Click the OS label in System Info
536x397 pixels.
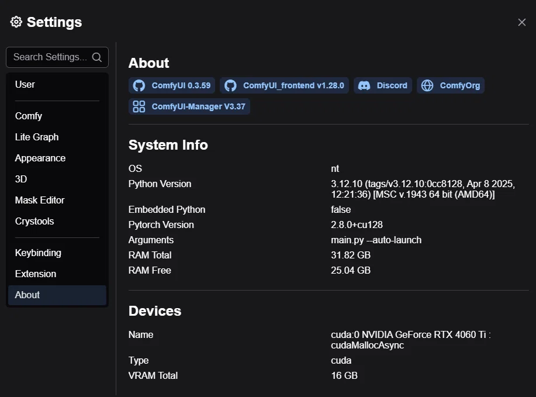[135, 168]
